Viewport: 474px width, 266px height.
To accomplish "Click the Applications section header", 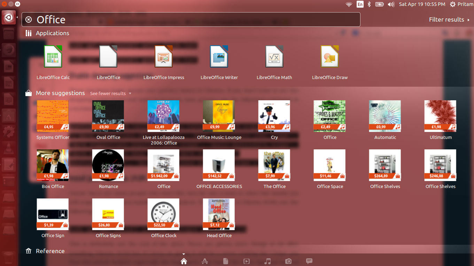I will (x=47, y=33).
